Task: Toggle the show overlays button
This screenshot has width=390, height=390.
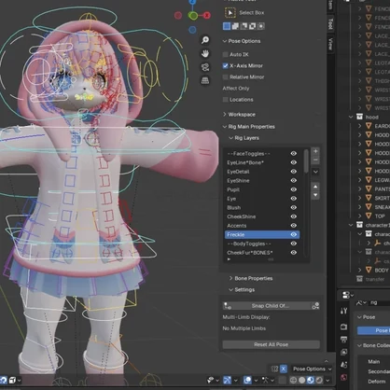Action: [247, 380]
